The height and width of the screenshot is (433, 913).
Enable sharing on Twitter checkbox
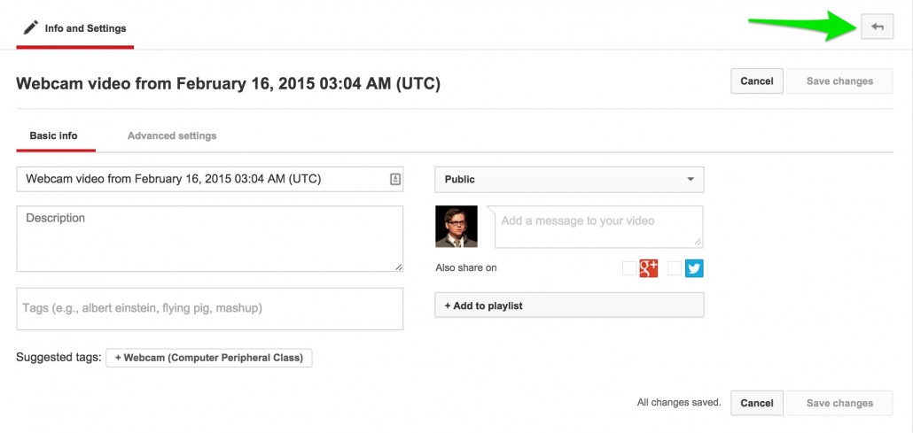pyautogui.click(x=675, y=268)
